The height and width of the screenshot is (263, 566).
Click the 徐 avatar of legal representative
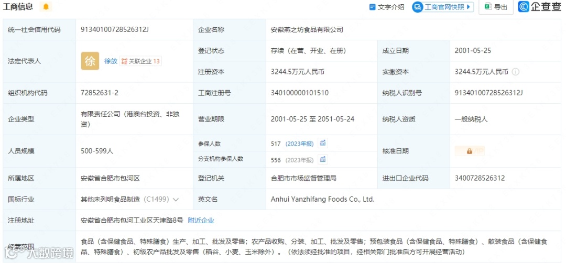coord(90,61)
